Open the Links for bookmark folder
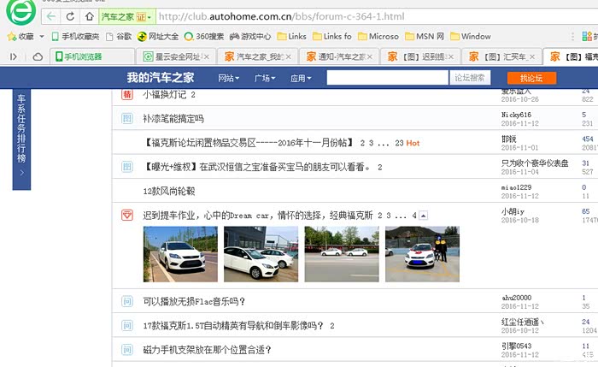This screenshot has height=367, width=598. [x=331, y=36]
